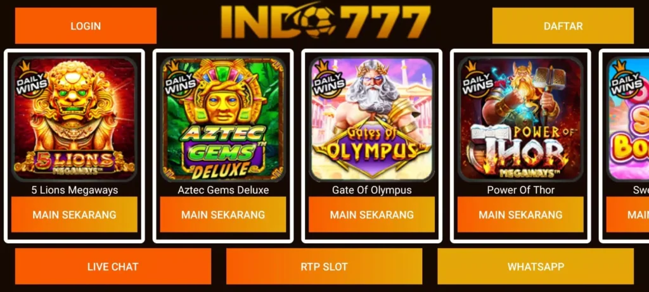This screenshot has height=292, width=649.
Task: Click Daily Wins badge on Power of Thor
Action: [x=477, y=80]
